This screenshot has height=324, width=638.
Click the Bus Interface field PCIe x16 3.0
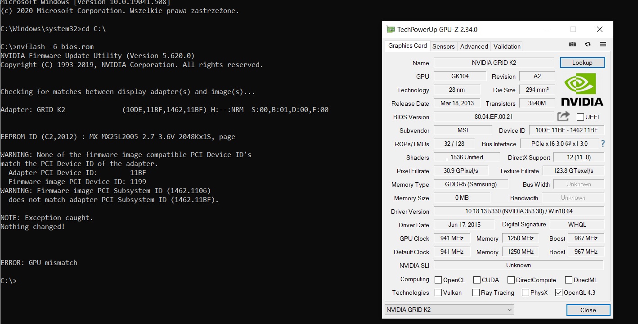pyautogui.click(x=559, y=144)
